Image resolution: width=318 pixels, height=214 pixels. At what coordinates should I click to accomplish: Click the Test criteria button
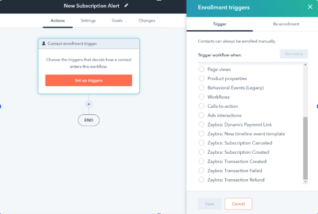(293, 54)
